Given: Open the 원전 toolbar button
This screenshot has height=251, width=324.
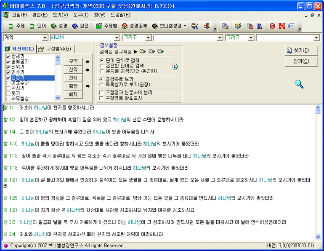Looking at the screenshot, I should [x=80, y=26].
